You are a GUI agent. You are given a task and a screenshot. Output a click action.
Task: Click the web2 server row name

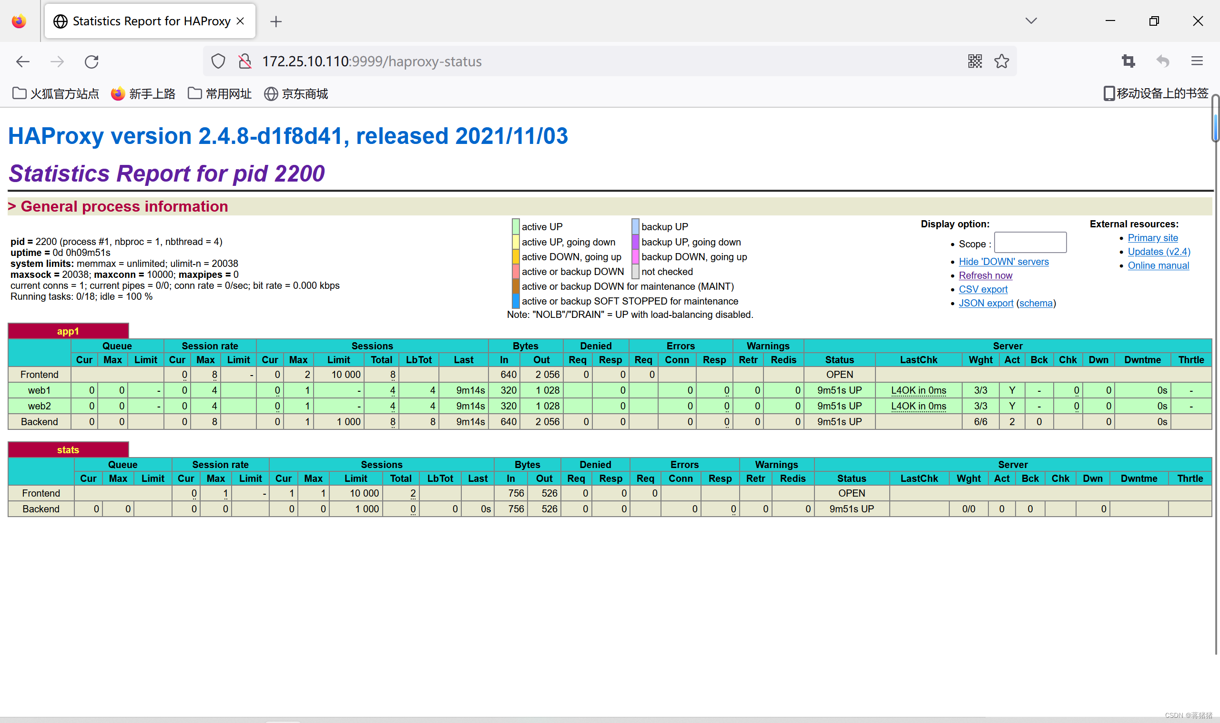click(40, 406)
